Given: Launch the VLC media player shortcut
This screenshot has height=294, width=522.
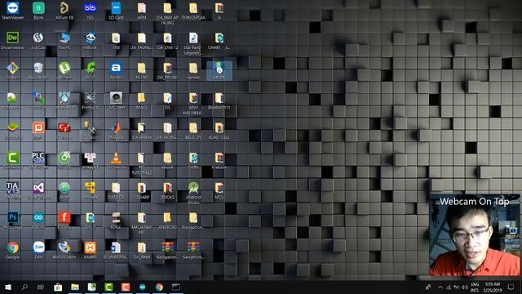Looking at the screenshot, I should [116, 160].
